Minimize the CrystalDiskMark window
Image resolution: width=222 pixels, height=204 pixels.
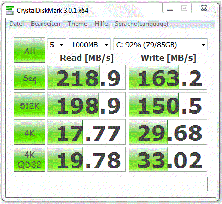point(170,8)
